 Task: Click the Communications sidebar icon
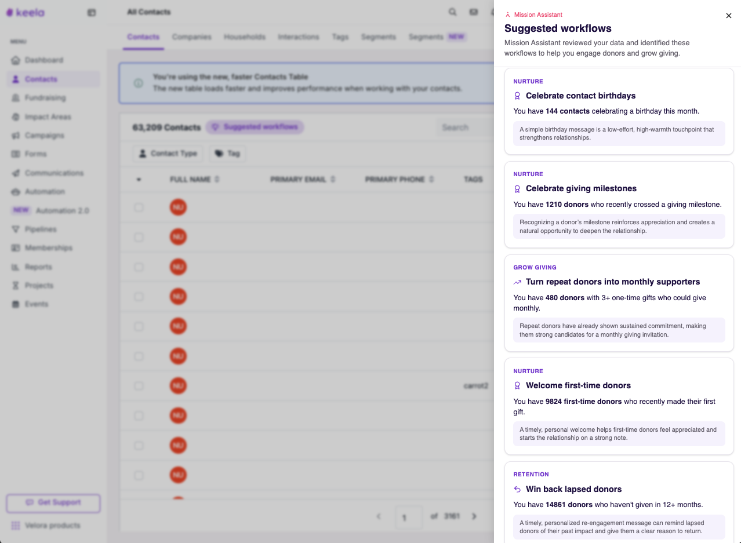click(x=16, y=173)
